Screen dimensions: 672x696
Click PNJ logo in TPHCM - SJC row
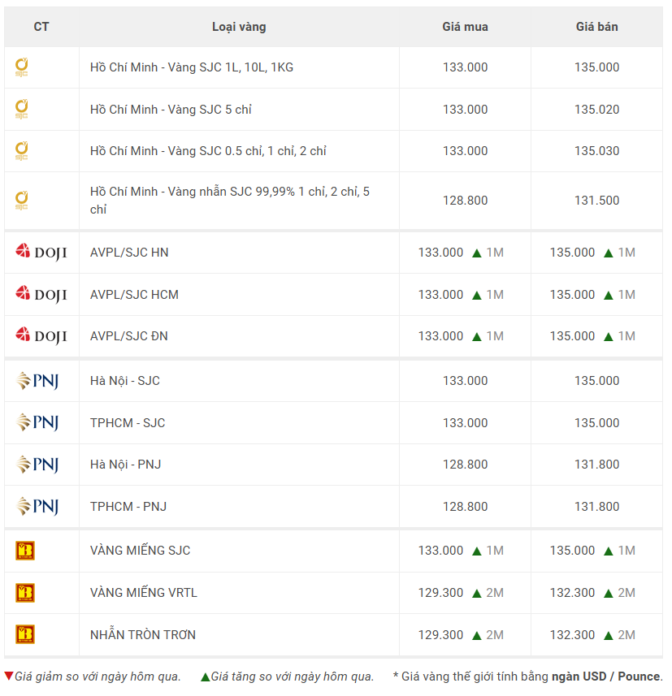pos(37,422)
